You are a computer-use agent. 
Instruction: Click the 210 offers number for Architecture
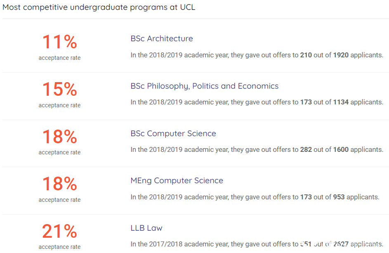click(306, 55)
